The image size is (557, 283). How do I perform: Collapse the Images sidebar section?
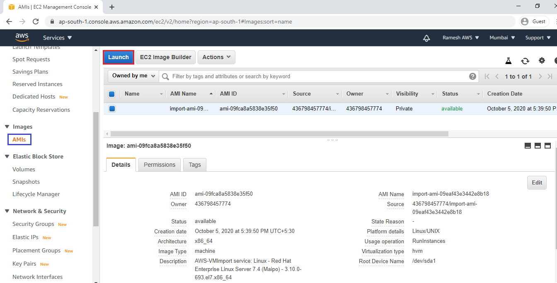(7, 127)
